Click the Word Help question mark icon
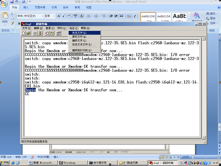 [x=219, y=7]
